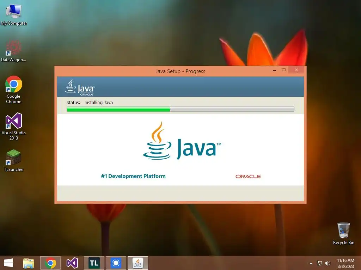
Task: Open Visual Studio from the taskbar
Action: pyautogui.click(x=72, y=263)
